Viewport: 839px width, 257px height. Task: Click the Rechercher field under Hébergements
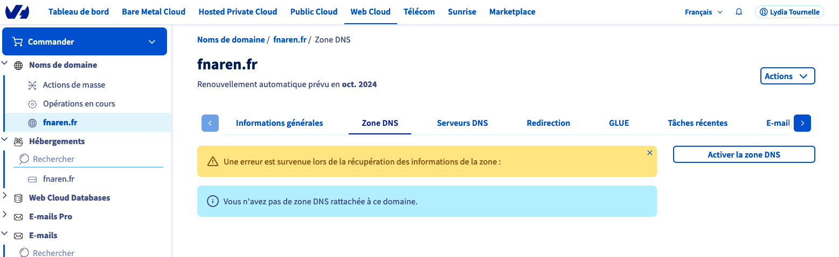tap(89, 159)
